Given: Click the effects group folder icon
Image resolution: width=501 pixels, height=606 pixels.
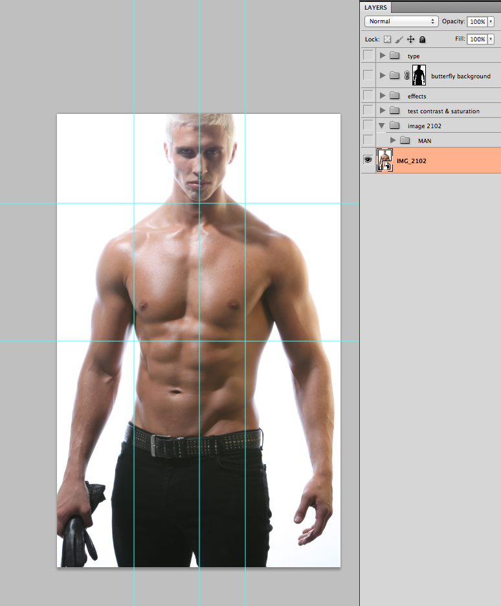Looking at the screenshot, I should [394, 95].
